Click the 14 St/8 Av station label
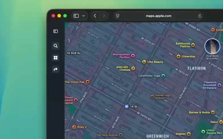The width and height of the screenshot is (223, 139). point(74,53)
